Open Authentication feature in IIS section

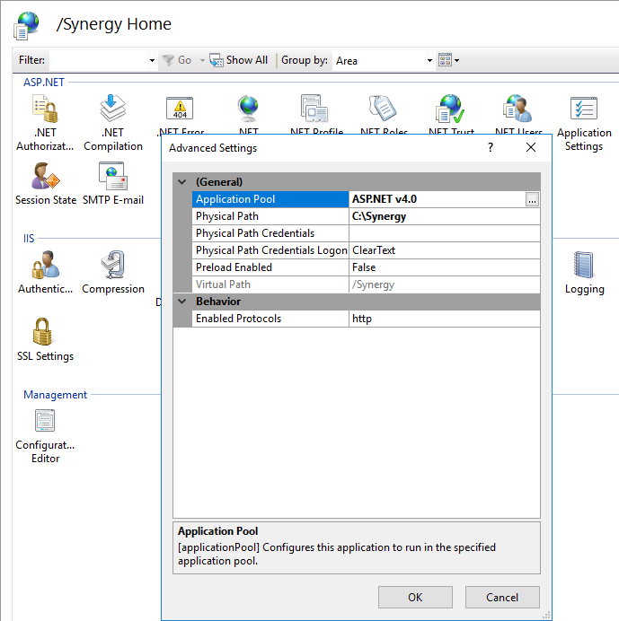click(45, 272)
